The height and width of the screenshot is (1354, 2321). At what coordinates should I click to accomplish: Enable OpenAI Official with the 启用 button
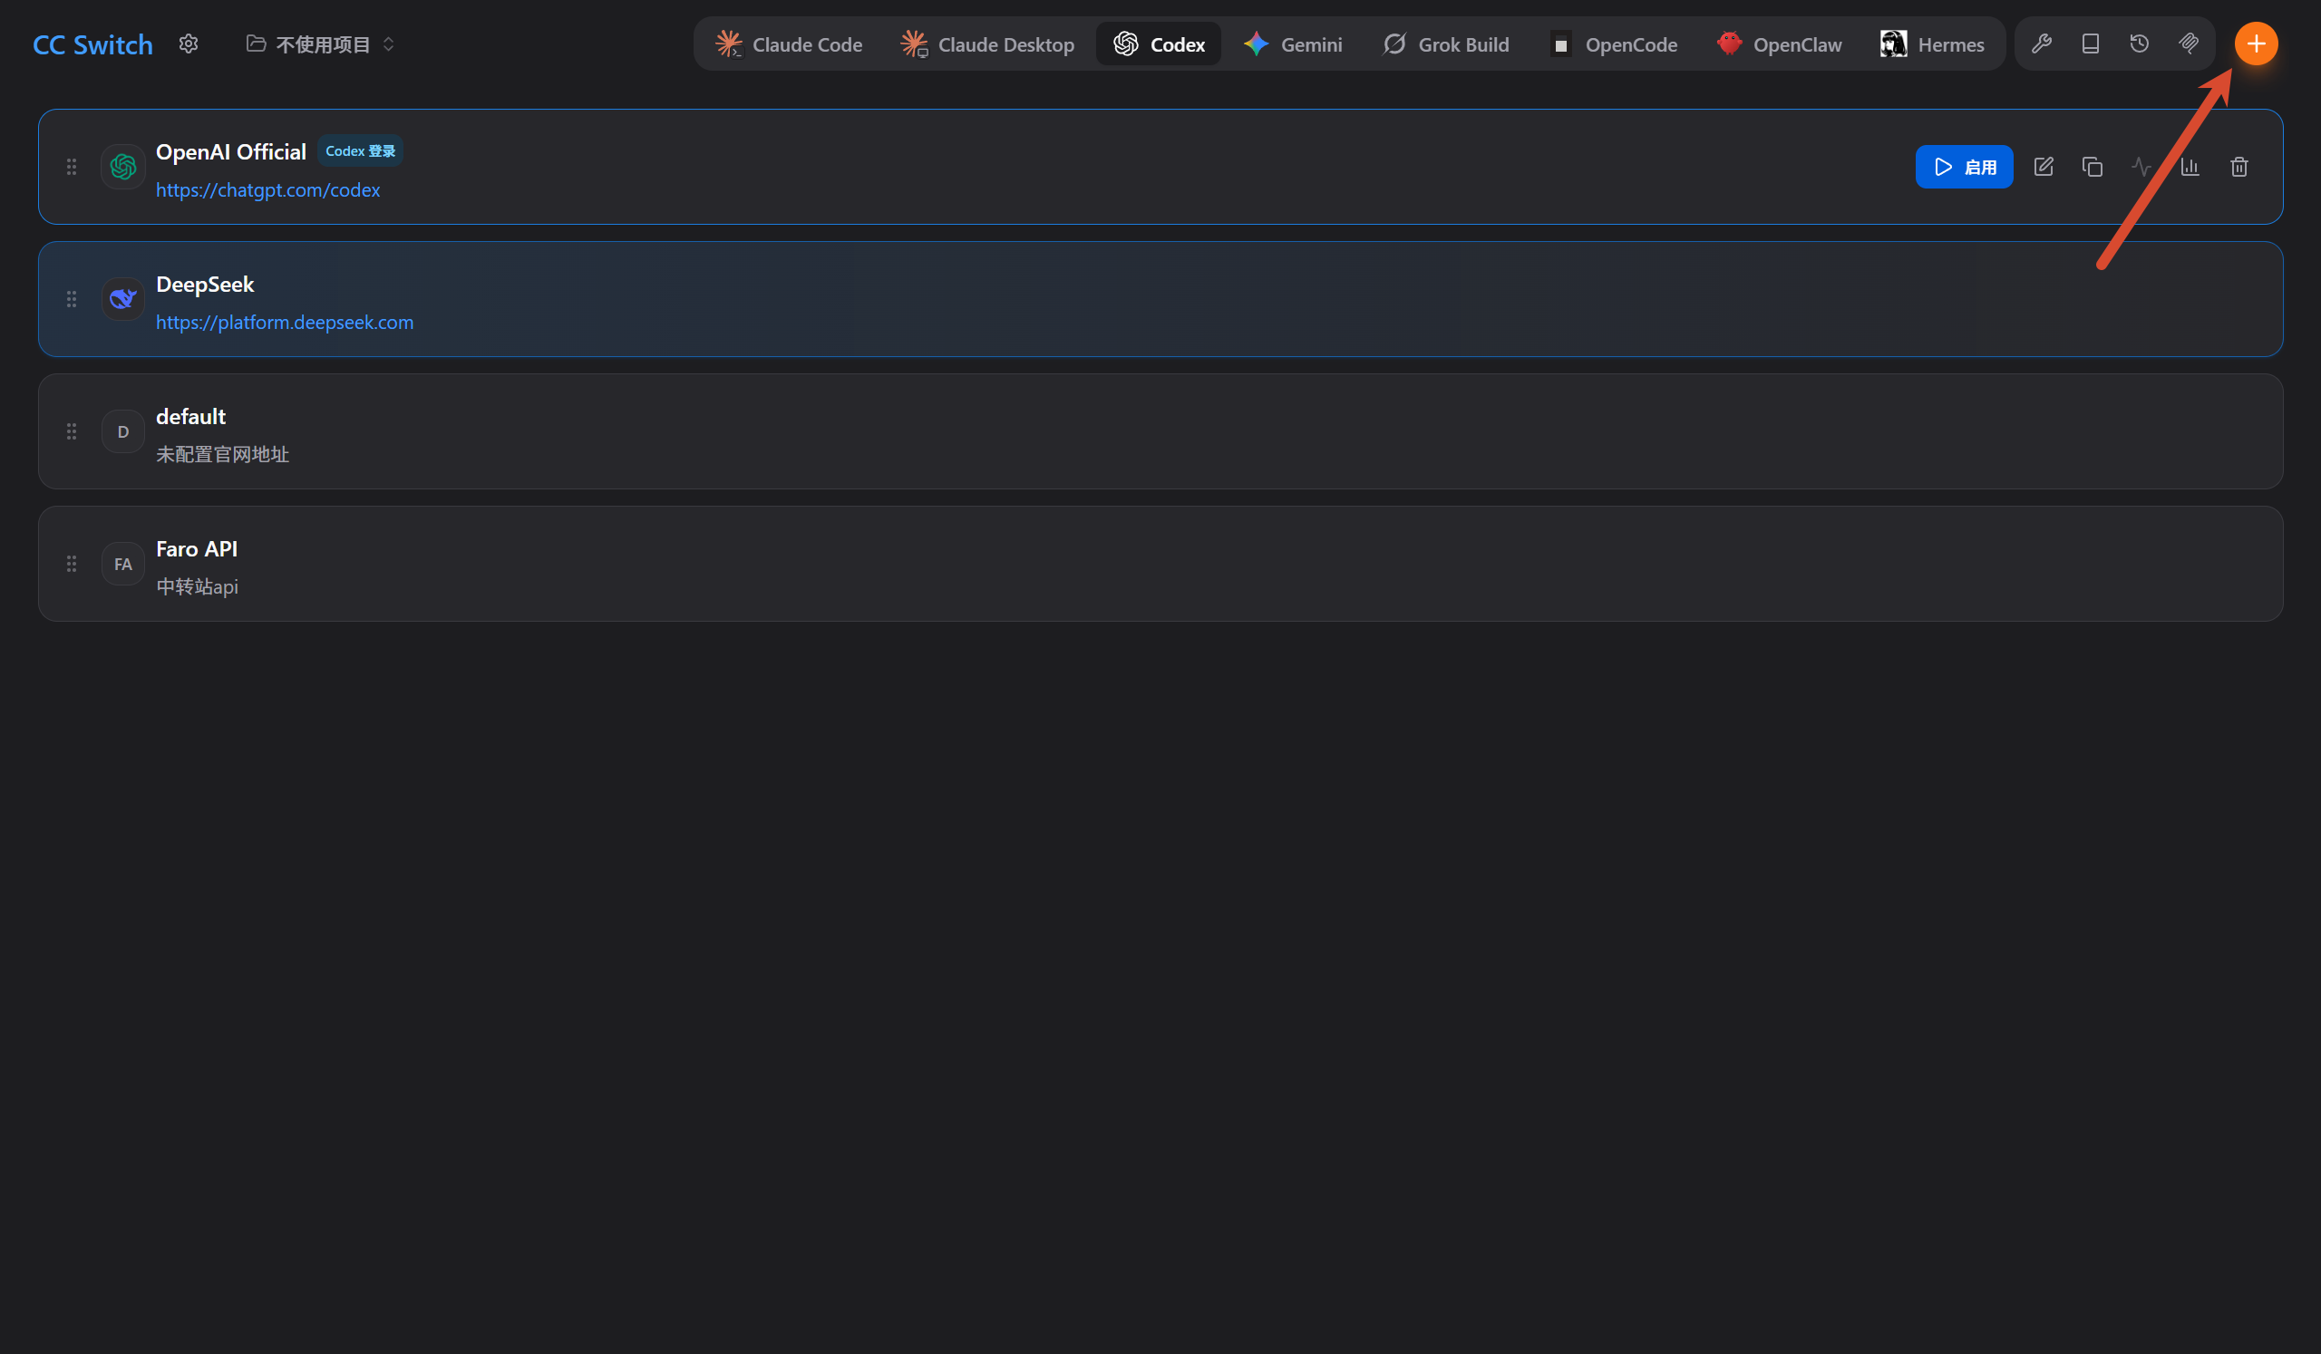[1964, 167]
